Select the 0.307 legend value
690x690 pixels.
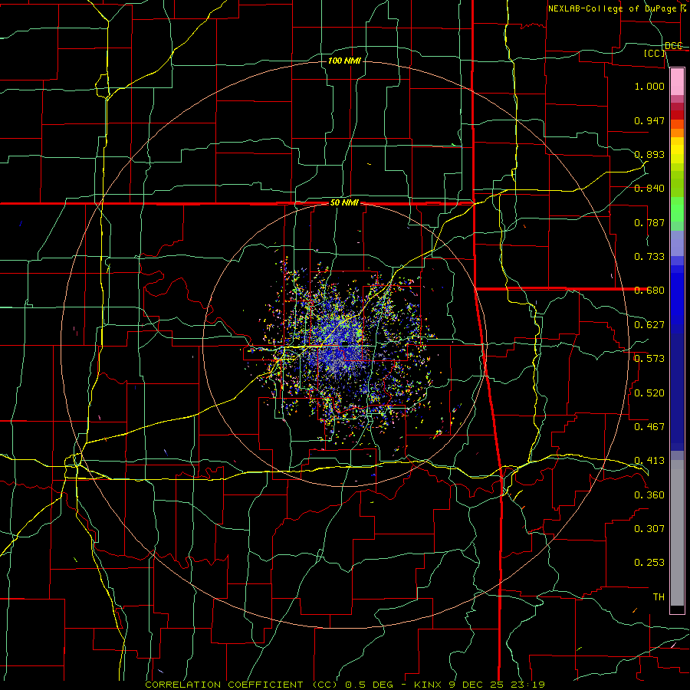[649, 529]
